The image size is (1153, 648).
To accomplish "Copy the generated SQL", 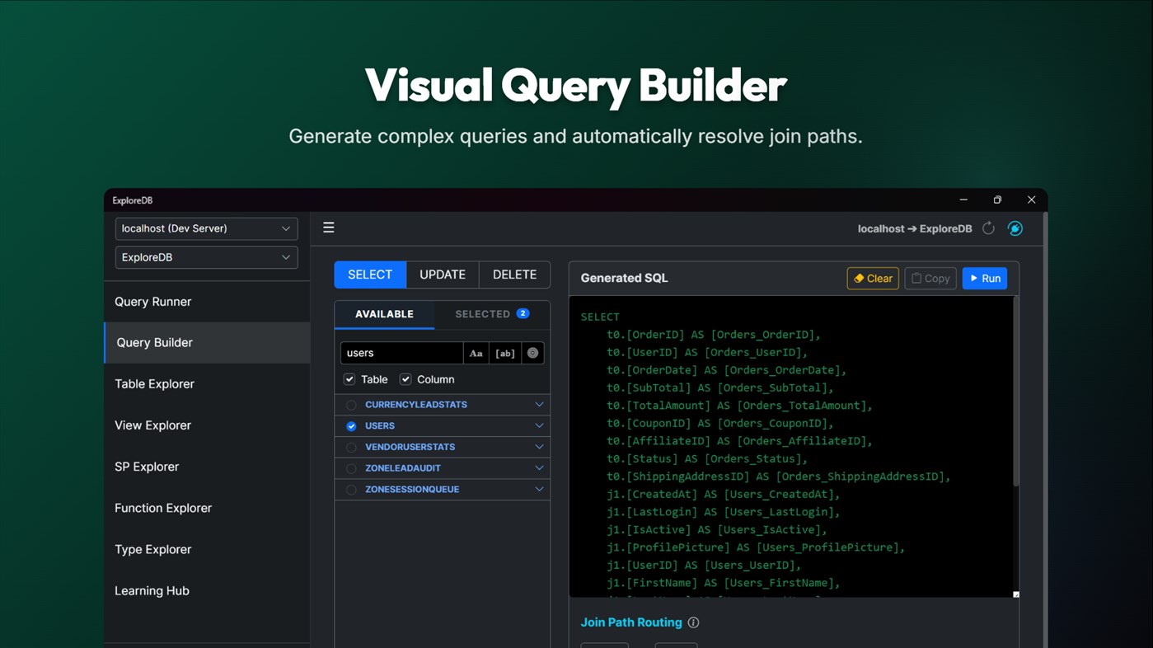I will coord(930,279).
